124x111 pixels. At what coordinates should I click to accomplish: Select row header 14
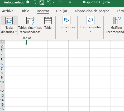point(2,100)
